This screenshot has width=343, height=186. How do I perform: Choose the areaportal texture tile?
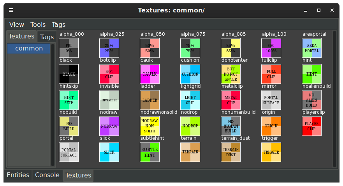click(x=312, y=48)
